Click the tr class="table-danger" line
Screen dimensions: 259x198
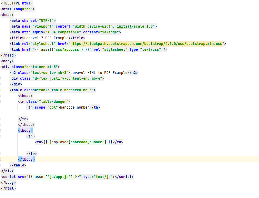(44, 101)
